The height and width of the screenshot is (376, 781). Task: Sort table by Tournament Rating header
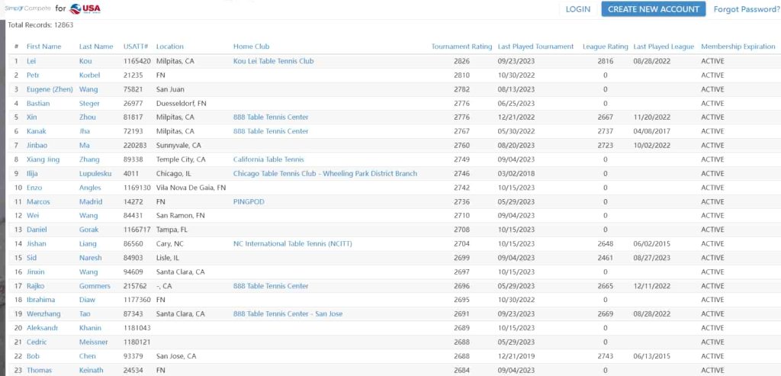pyautogui.click(x=461, y=47)
